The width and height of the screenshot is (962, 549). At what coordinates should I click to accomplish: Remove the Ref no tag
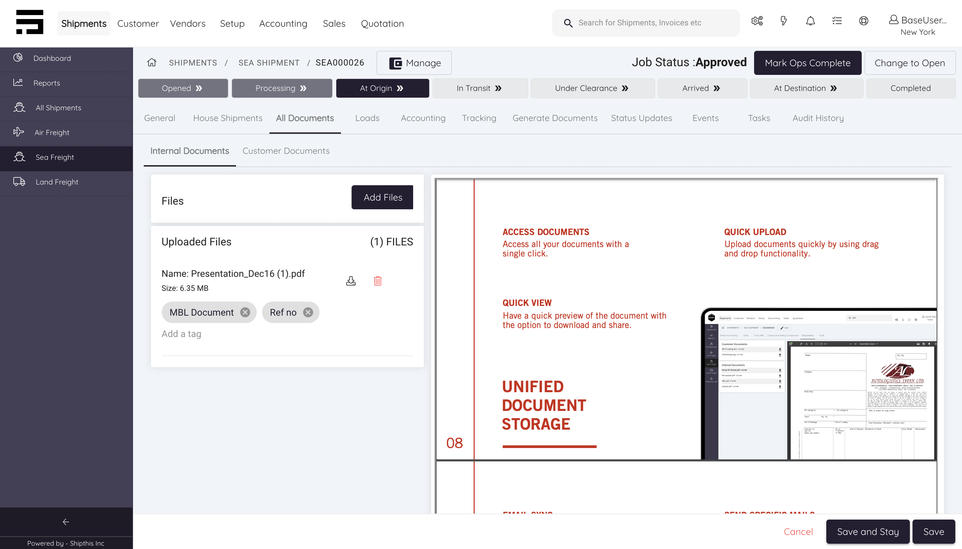click(x=308, y=312)
